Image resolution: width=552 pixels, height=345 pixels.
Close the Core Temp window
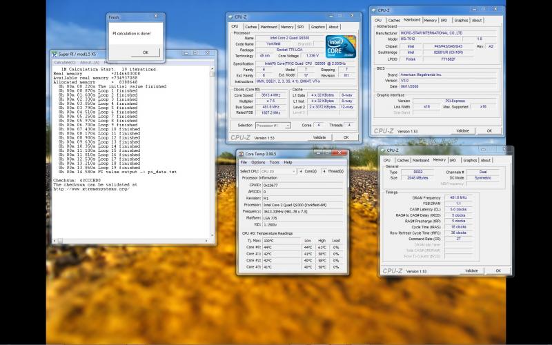(x=339, y=152)
